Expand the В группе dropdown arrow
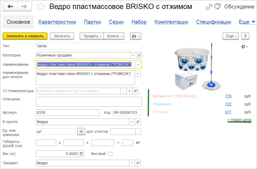 (132, 122)
